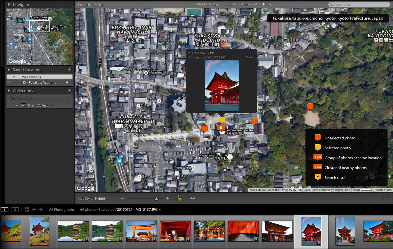Select the Untagged location filter
The width and height of the screenshot is (393, 249).
pos(249,4)
